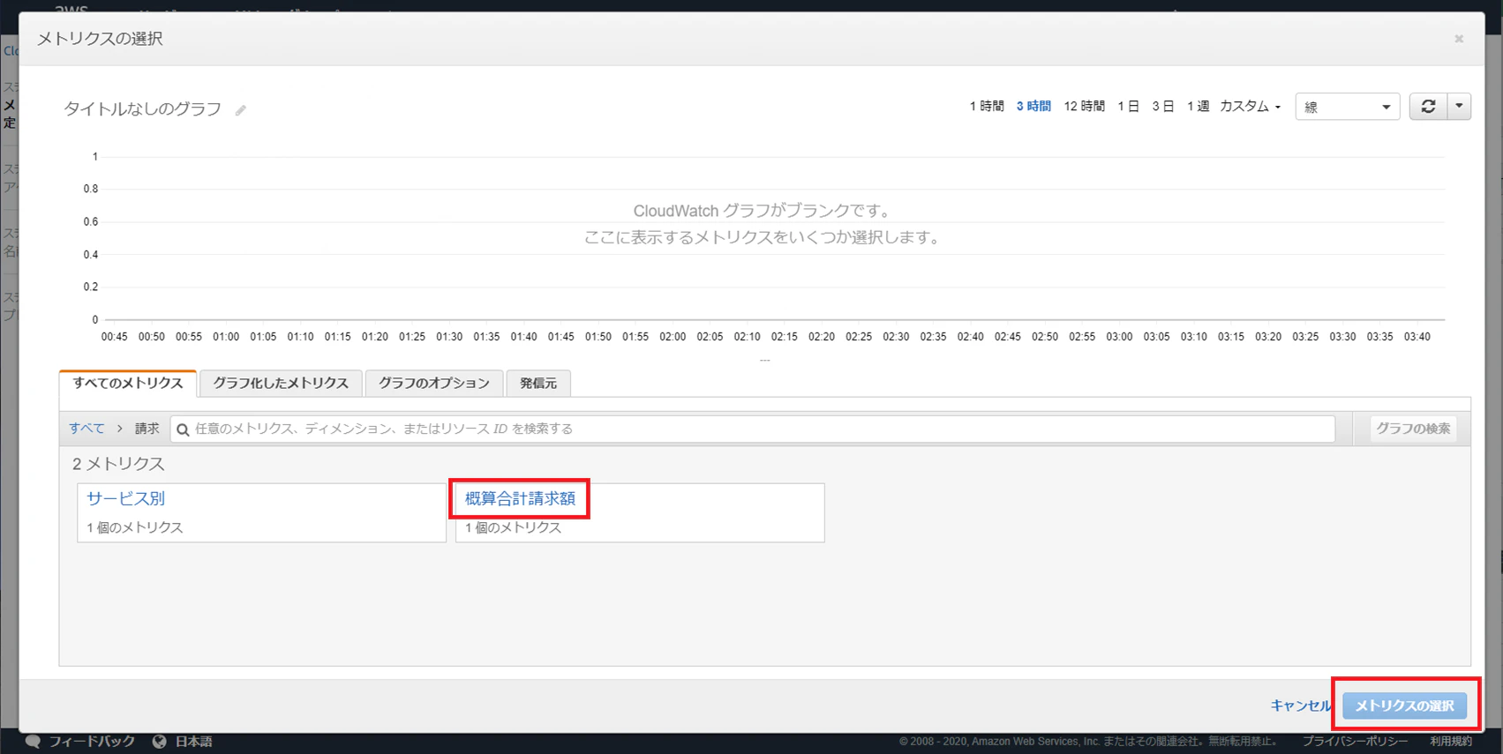This screenshot has height=754, width=1503.
Task: Click the graph title タイトルなしのグラフ
Action: pos(142,109)
